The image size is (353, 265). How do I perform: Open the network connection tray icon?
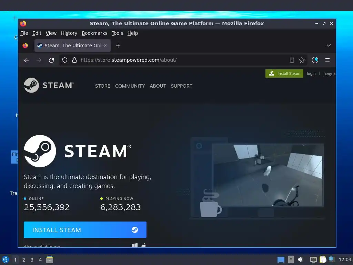click(x=314, y=259)
